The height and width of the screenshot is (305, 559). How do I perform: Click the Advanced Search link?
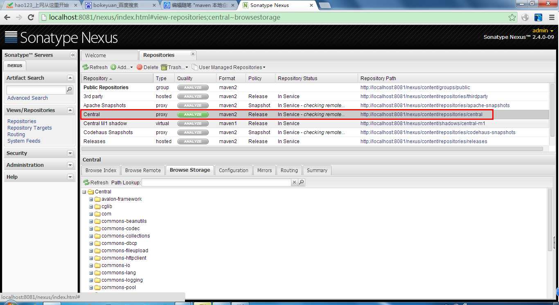click(27, 98)
